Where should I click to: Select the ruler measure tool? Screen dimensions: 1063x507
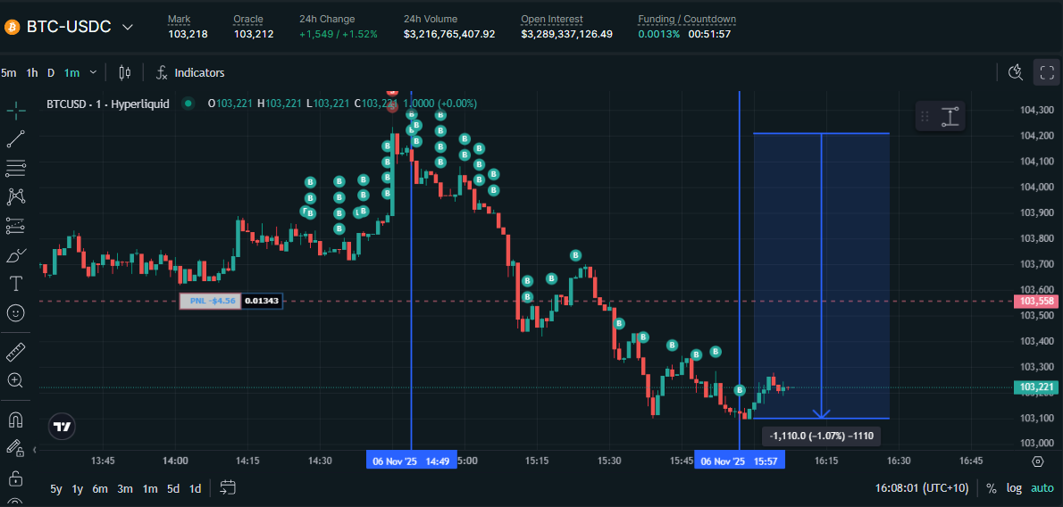point(15,352)
